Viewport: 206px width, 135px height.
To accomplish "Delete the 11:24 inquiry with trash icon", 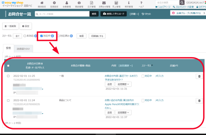I will [199, 101].
